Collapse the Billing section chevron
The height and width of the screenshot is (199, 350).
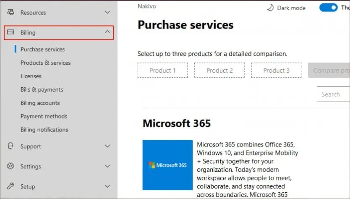[x=107, y=32]
